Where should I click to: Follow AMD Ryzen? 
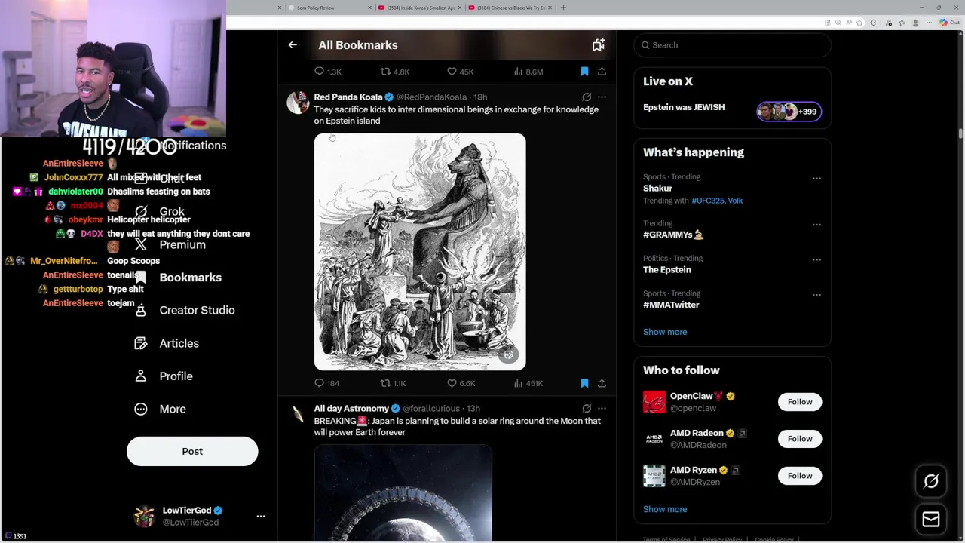[x=800, y=476]
